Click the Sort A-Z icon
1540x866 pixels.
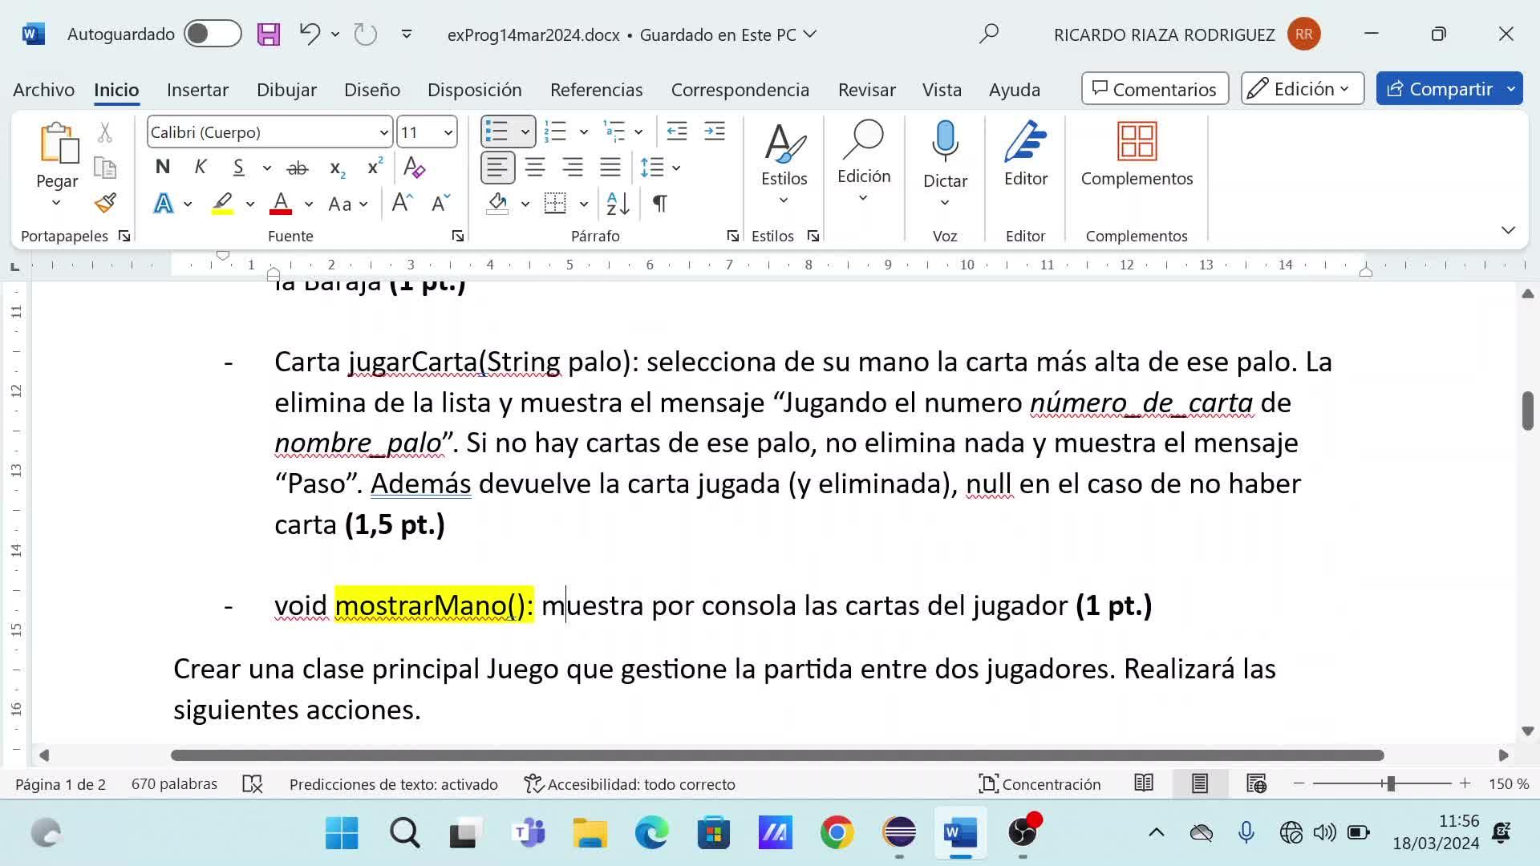coord(618,204)
